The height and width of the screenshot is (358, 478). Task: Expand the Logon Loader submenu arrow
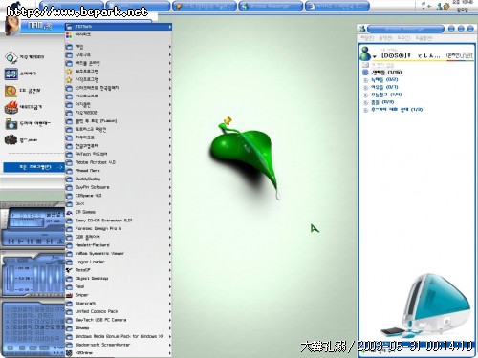170,262
